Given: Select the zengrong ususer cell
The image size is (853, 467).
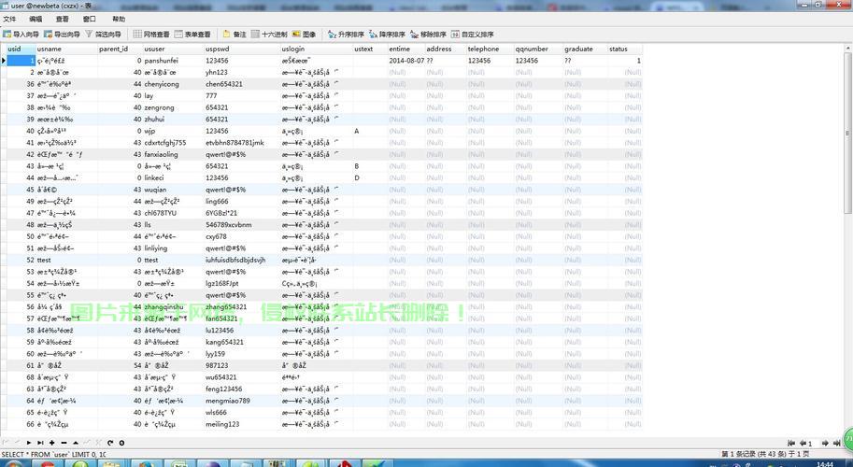Looking at the screenshot, I should click(x=173, y=107).
